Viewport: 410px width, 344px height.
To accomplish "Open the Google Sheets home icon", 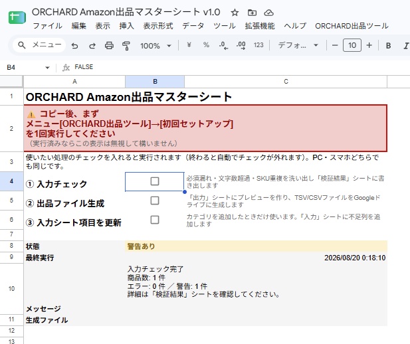I will (x=17, y=17).
